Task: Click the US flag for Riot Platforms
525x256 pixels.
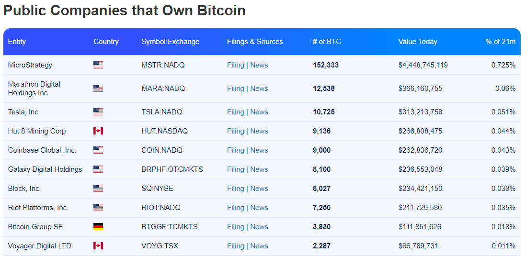Action: (x=98, y=208)
